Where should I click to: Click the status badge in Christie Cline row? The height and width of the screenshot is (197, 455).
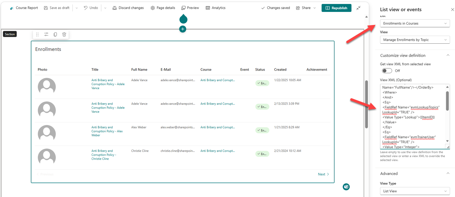point(262,154)
